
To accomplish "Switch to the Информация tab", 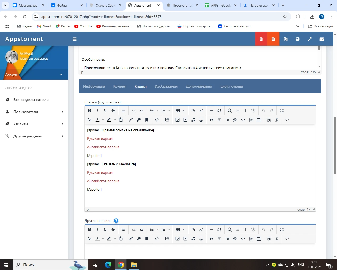I will [94, 86].
